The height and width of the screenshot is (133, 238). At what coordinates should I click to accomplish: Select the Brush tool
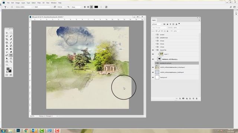11,42
